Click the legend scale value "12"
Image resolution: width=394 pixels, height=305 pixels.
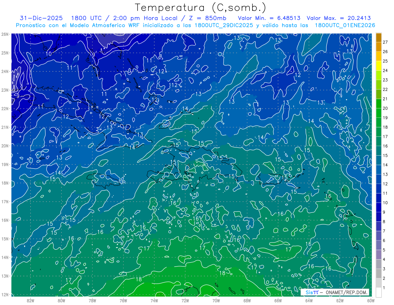coord(385,184)
